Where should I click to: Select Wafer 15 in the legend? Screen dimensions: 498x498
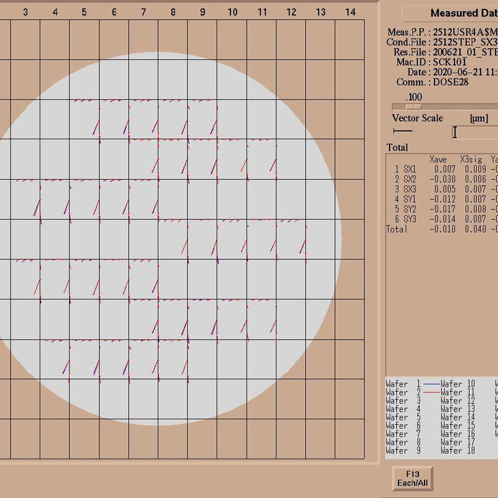[458, 426]
